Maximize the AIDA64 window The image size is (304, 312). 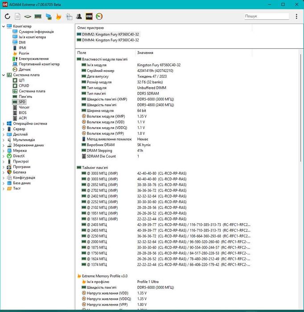click(x=283, y=4)
